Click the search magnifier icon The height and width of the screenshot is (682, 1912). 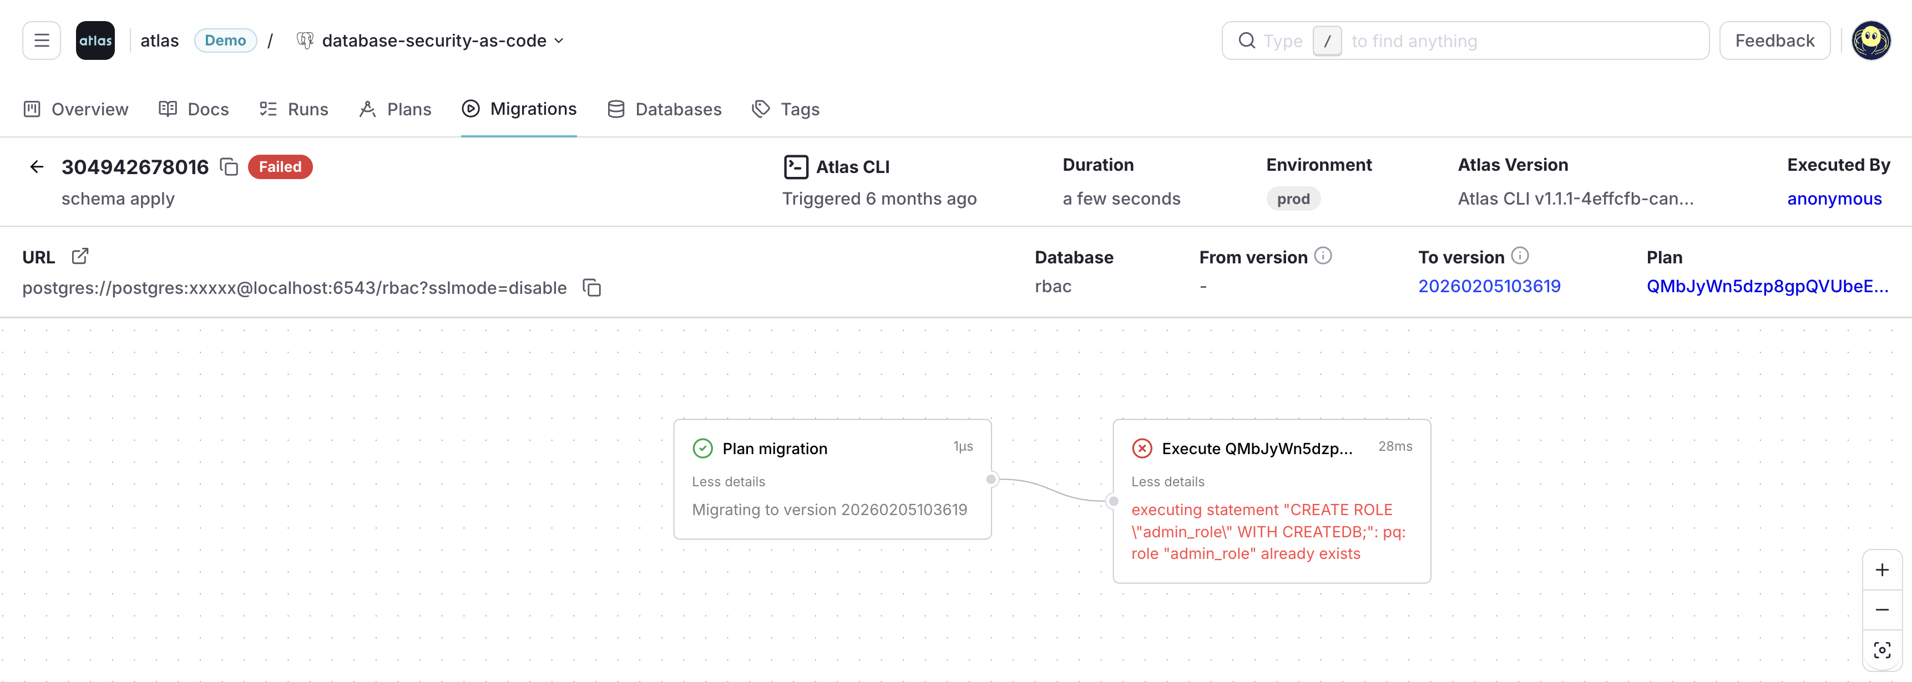1247,41
